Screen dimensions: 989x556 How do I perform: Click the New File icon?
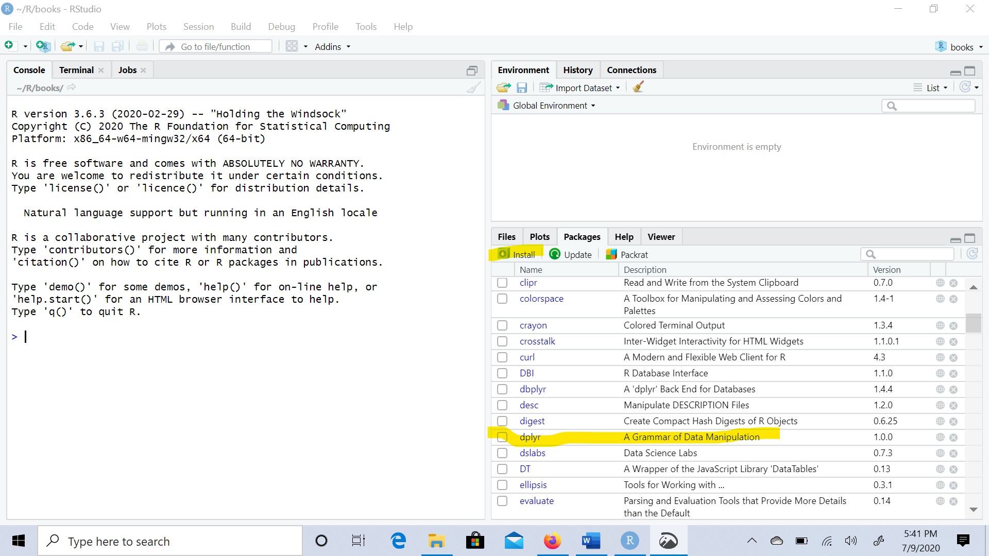point(9,46)
